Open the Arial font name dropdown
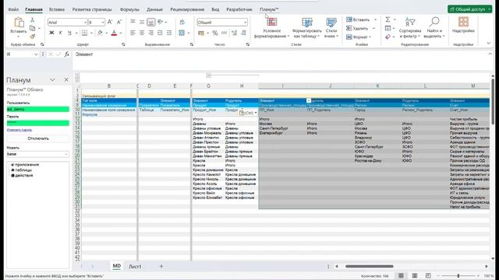Viewport: 499px width, 280px height. coord(85,23)
